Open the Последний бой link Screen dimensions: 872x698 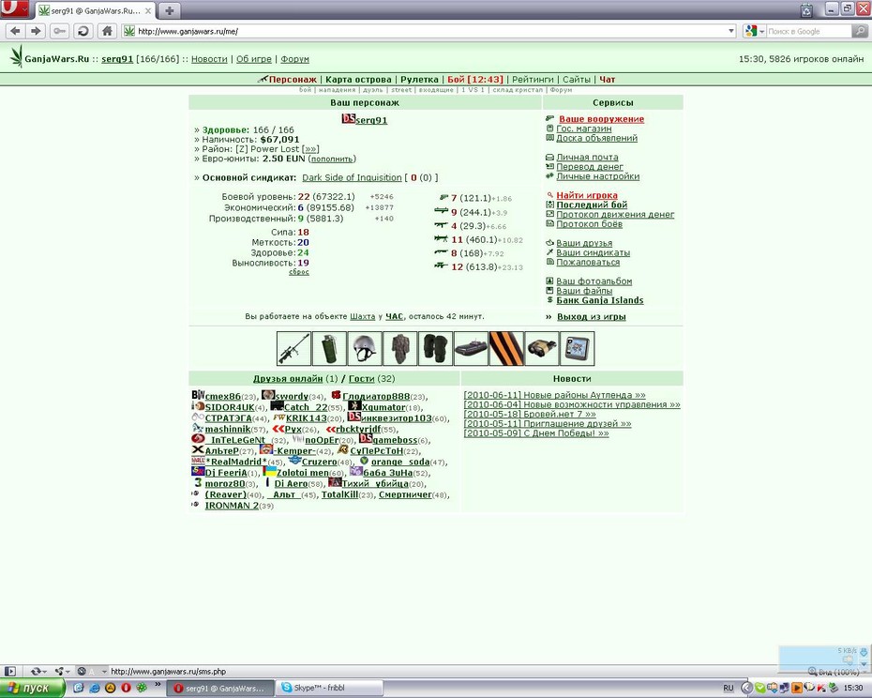pos(592,205)
